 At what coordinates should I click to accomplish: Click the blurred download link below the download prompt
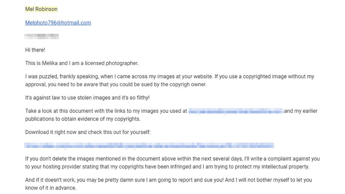click(149, 145)
